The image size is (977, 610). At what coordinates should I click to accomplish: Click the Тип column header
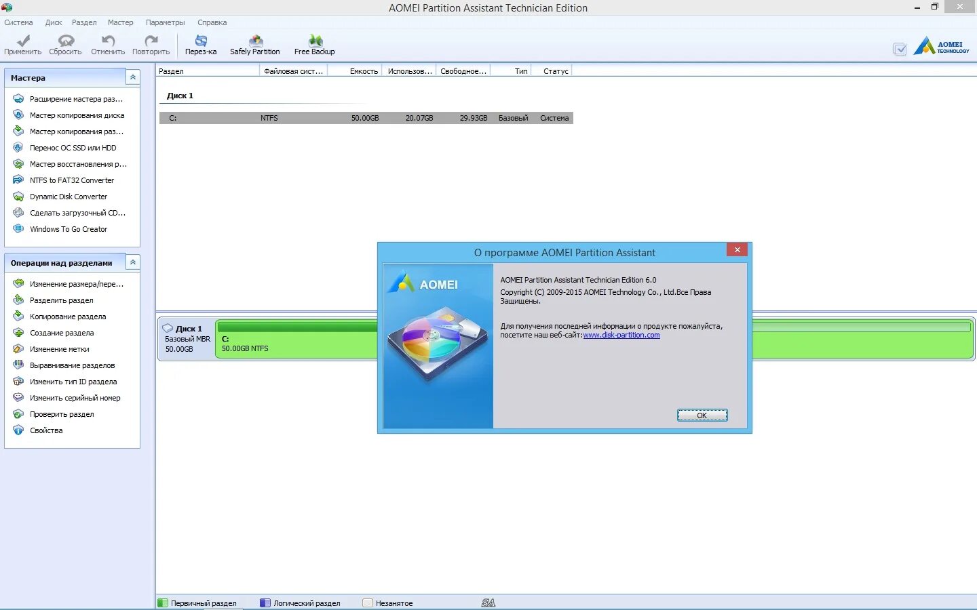(512, 70)
